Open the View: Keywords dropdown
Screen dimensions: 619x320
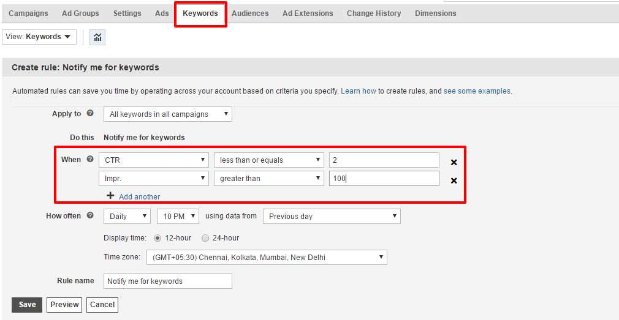click(39, 37)
